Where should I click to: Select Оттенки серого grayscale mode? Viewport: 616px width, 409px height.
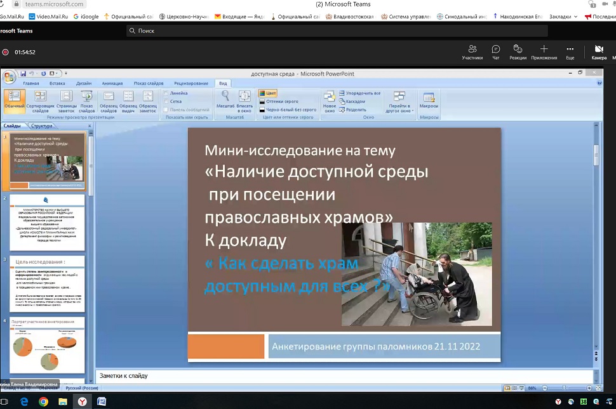281,101
